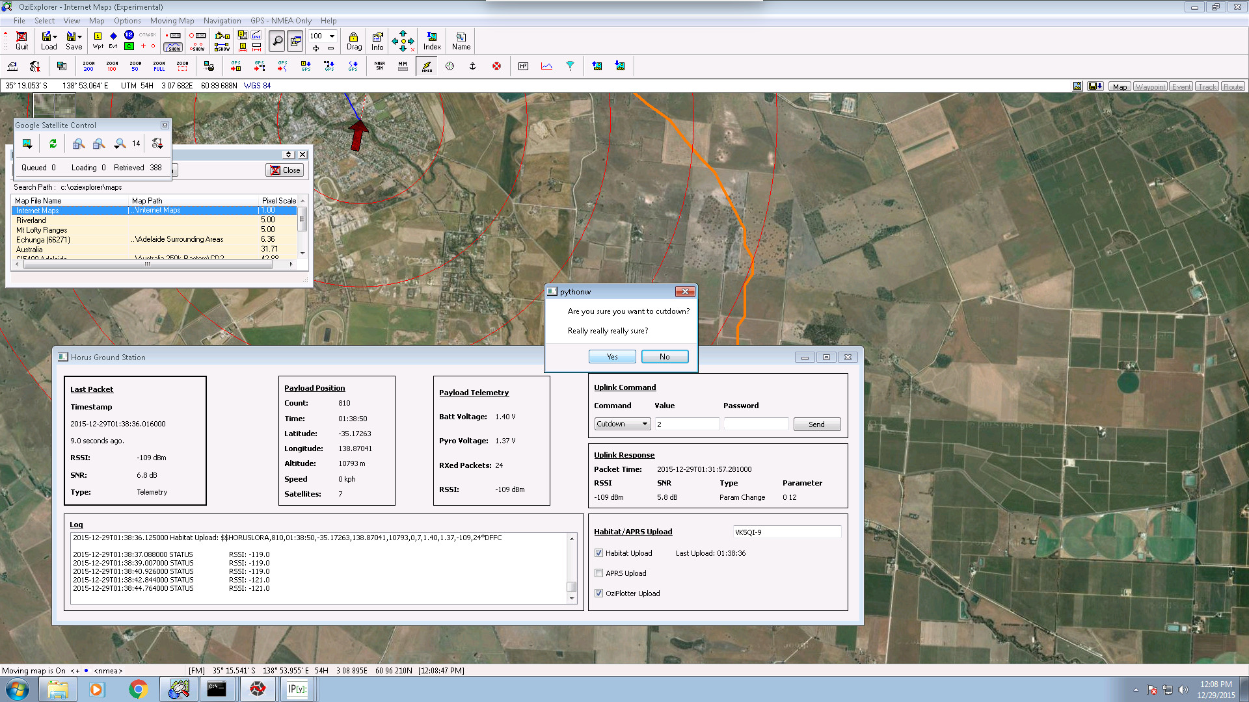Open the Save icon dropdown arrow
The image size is (1249, 702).
[x=79, y=37]
